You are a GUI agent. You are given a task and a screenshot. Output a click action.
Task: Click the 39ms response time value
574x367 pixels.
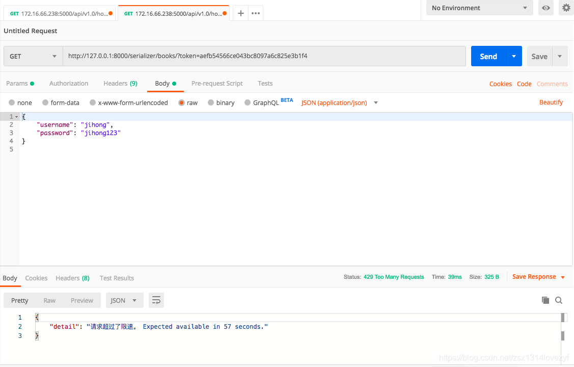tap(455, 277)
